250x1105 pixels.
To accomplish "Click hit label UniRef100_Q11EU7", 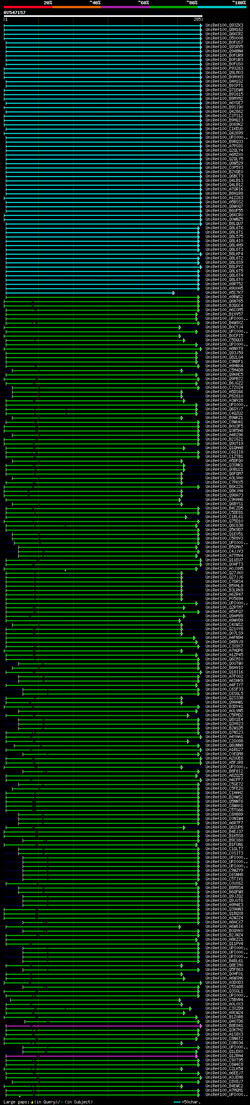I will pos(224,560).
